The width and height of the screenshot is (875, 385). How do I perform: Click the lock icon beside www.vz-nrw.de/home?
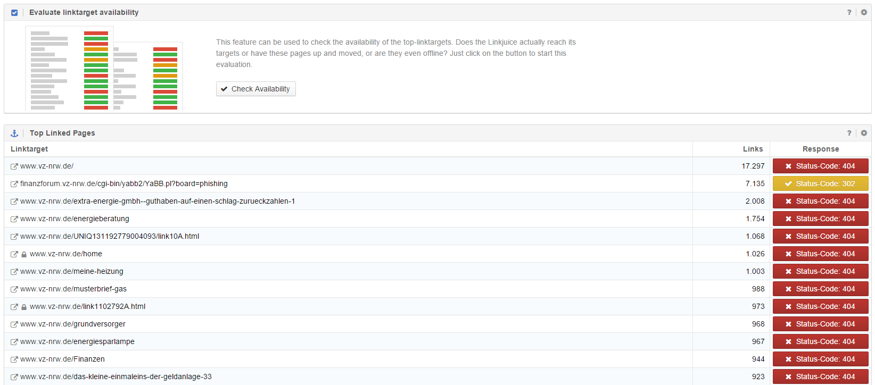24,254
